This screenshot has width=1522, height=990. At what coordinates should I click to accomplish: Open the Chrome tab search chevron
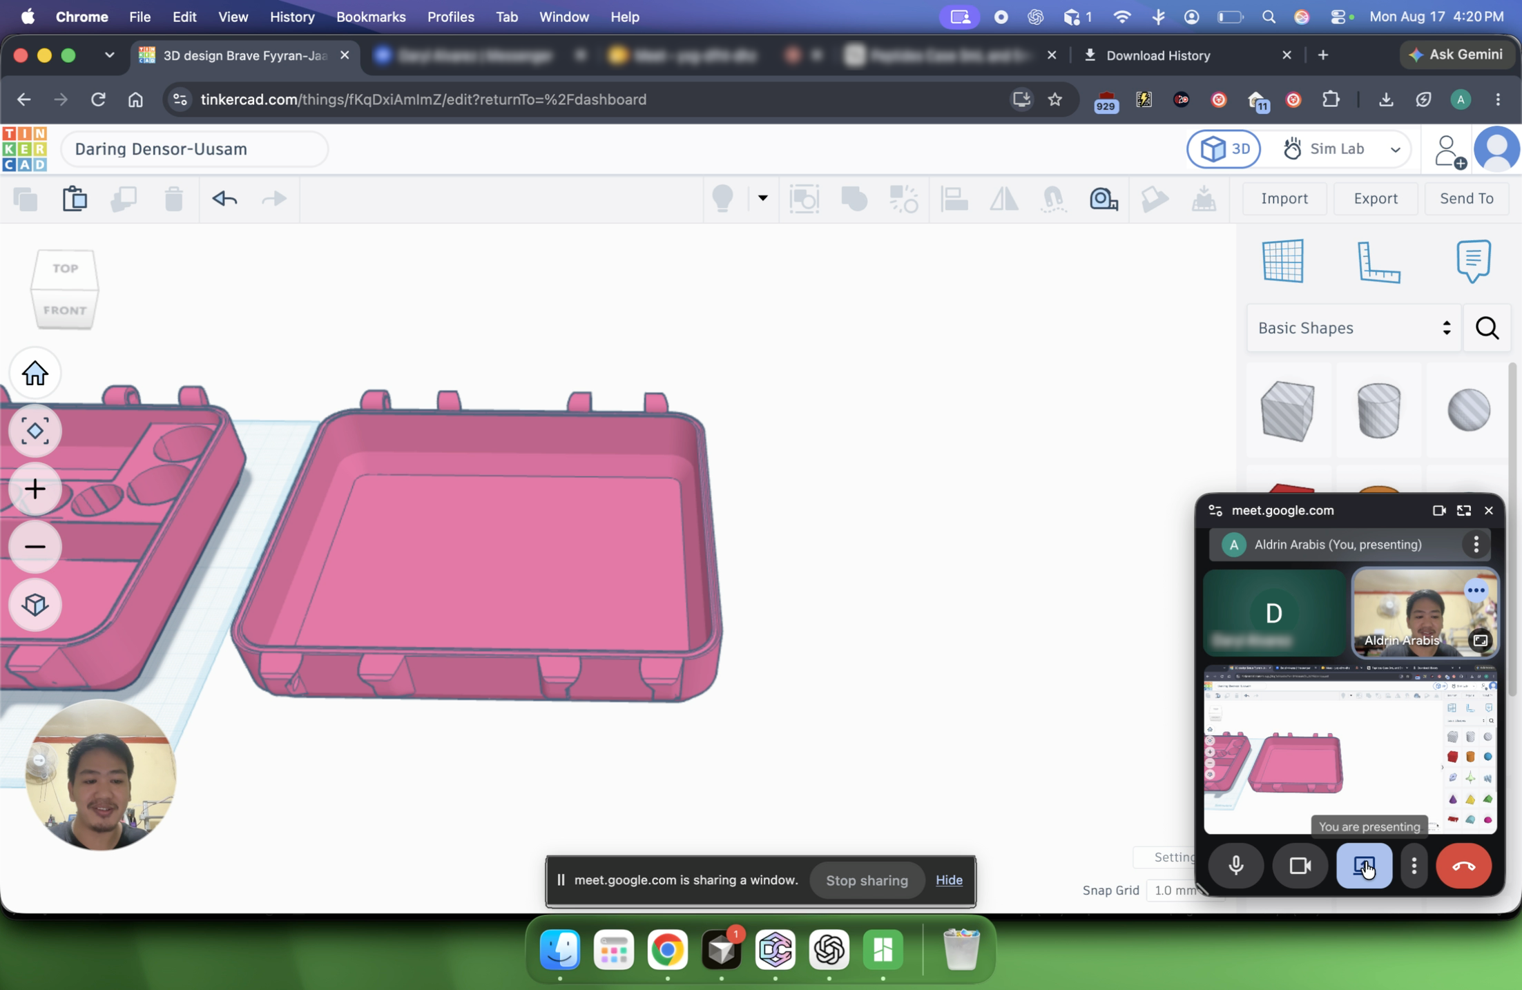pyautogui.click(x=109, y=55)
